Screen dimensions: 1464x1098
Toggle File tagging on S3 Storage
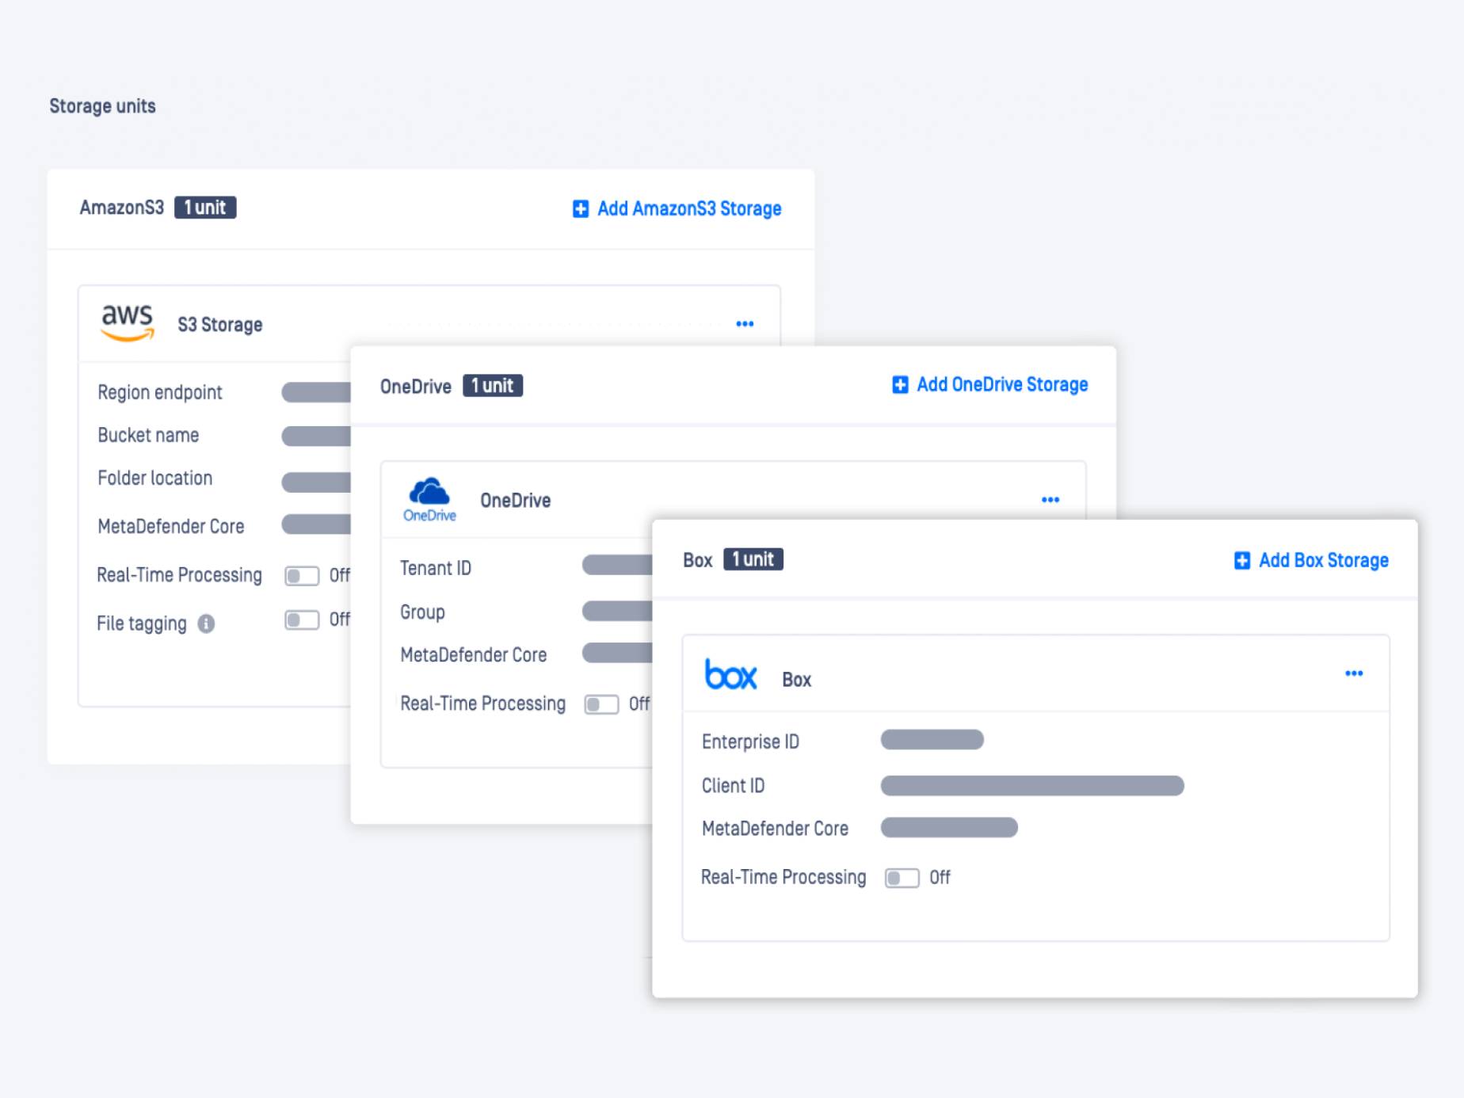pyautogui.click(x=302, y=621)
